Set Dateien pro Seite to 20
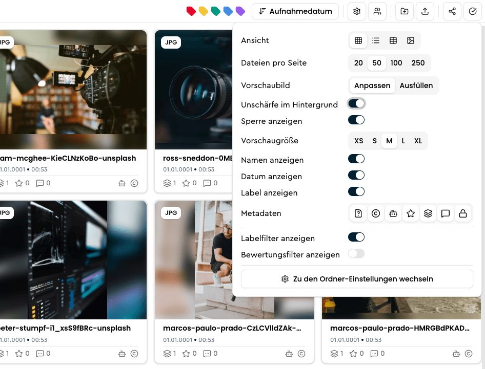 point(358,63)
